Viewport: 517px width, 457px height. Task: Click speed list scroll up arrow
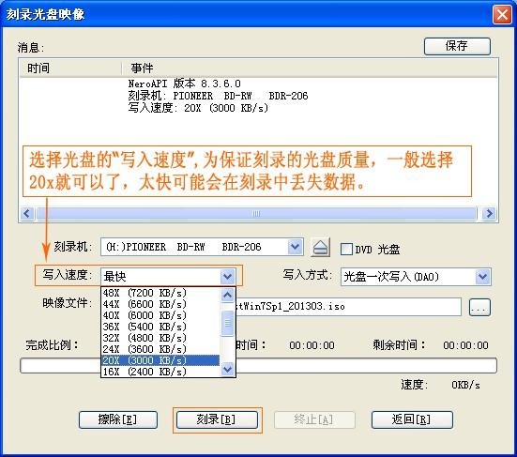tap(227, 295)
